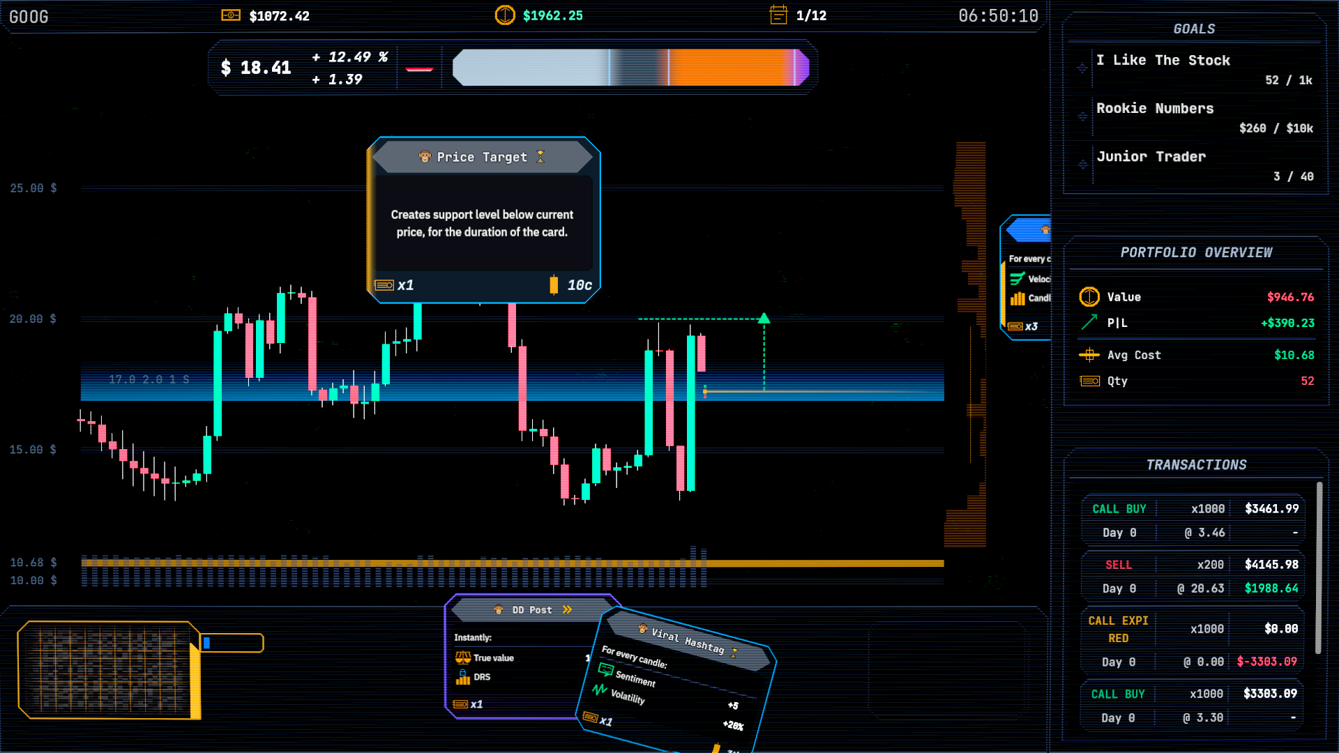Click the transactions list scrollbar
Screen dimensions: 1339x753
(1319, 568)
